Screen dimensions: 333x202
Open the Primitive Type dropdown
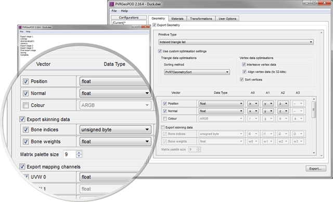(236, 42)
